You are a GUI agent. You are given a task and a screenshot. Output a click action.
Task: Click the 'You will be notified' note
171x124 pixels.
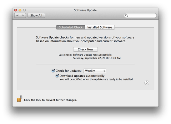tap(96, 79)
